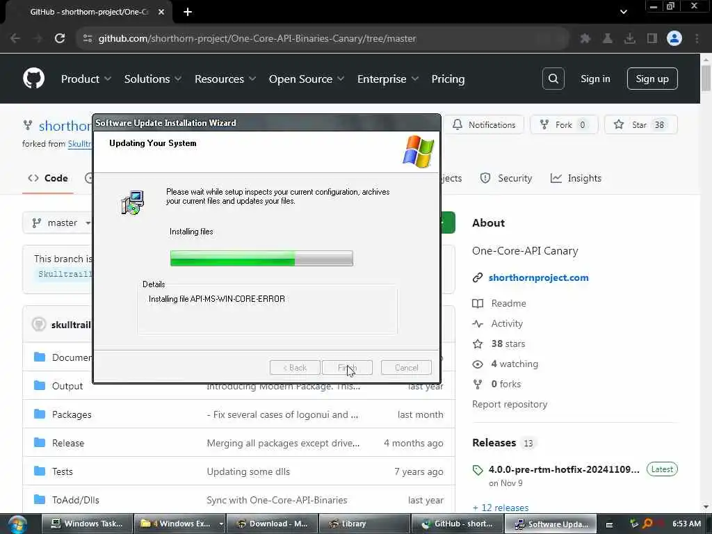This screenshot has height=534, width=712.
Task: Click the release tag icon
Action: (478, 470)
